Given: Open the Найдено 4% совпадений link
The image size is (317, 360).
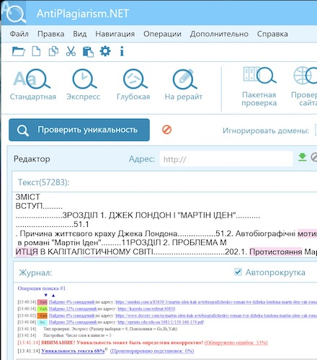Looking at the screenshot, I should click(x=71, y=302).
